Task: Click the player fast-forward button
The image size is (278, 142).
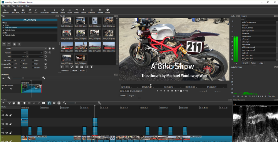Action: 168,91
